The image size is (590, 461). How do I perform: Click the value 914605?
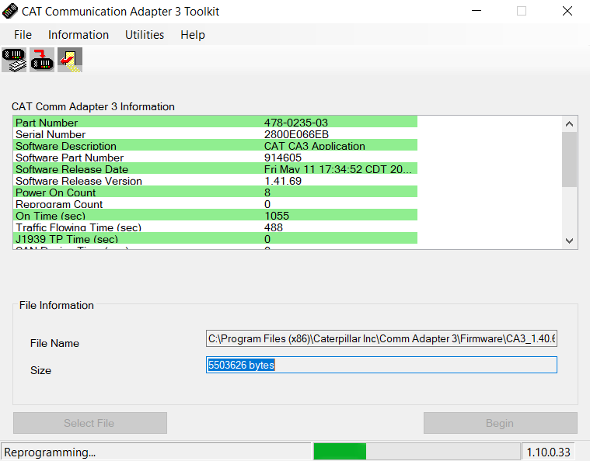click(283, 158)
